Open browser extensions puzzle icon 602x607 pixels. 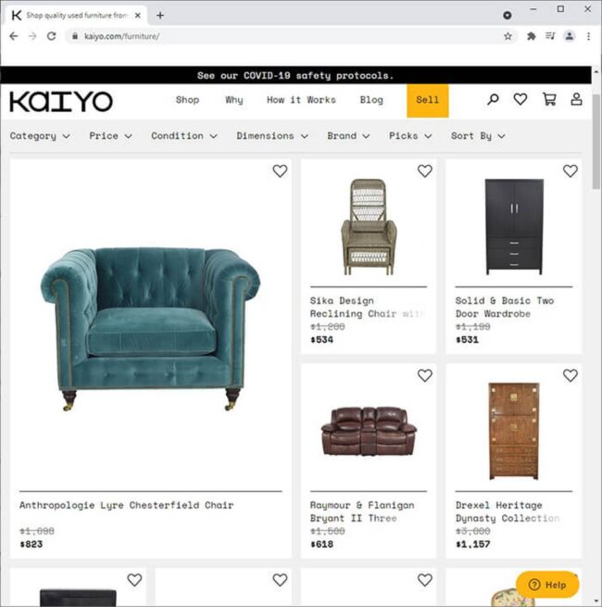point(532,36)
